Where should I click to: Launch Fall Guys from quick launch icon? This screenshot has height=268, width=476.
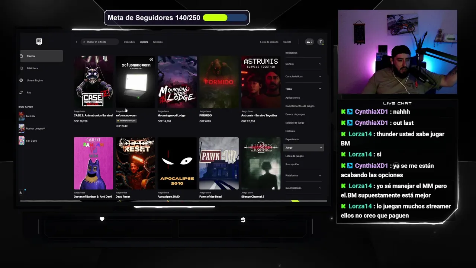tap(22, 141)
